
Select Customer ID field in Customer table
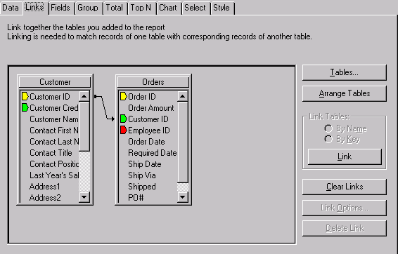(x=50, y=97)
